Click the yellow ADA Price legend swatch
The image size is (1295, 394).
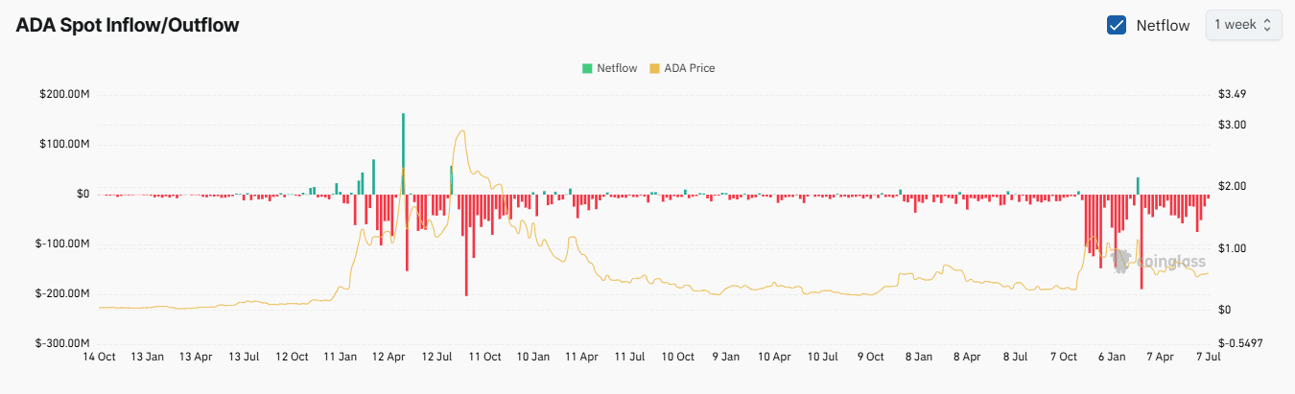(x=655, y=68)
